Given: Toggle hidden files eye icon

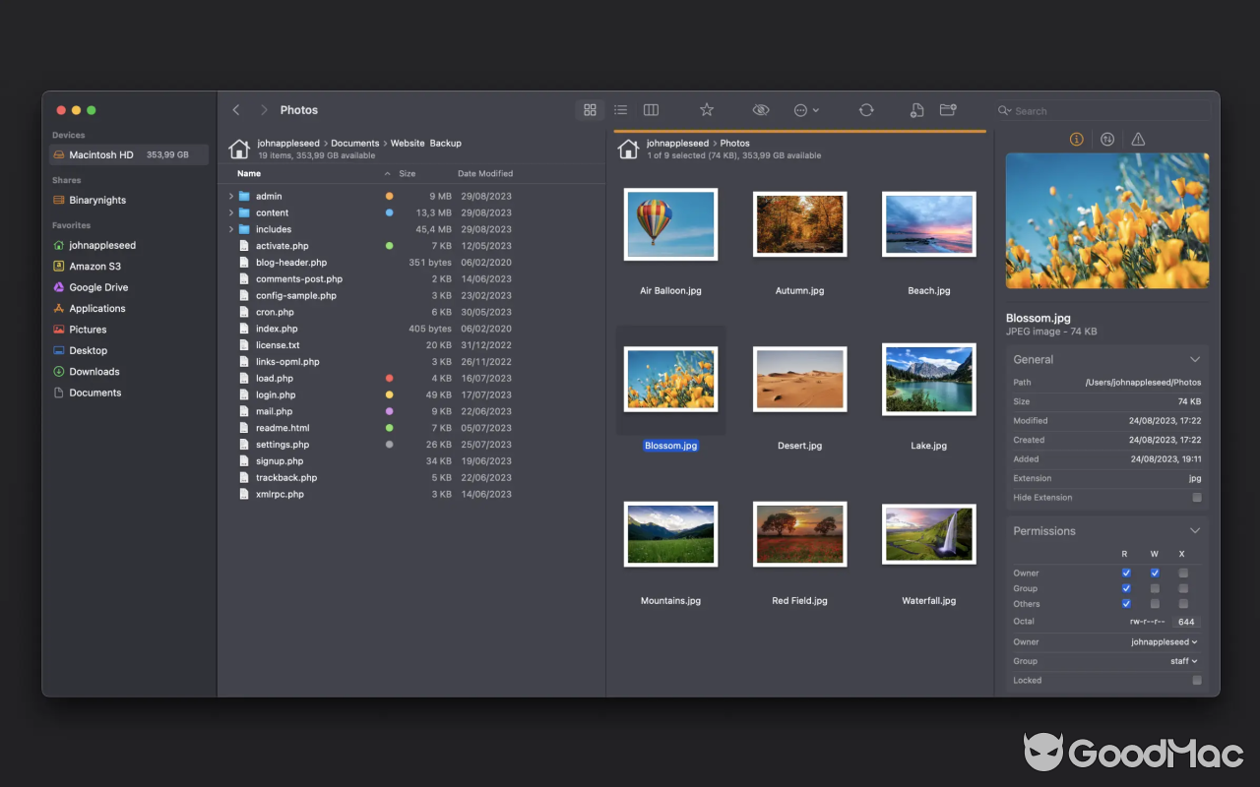Looking at the screenshot, I should pyautogui.click(x=760, y=110).
